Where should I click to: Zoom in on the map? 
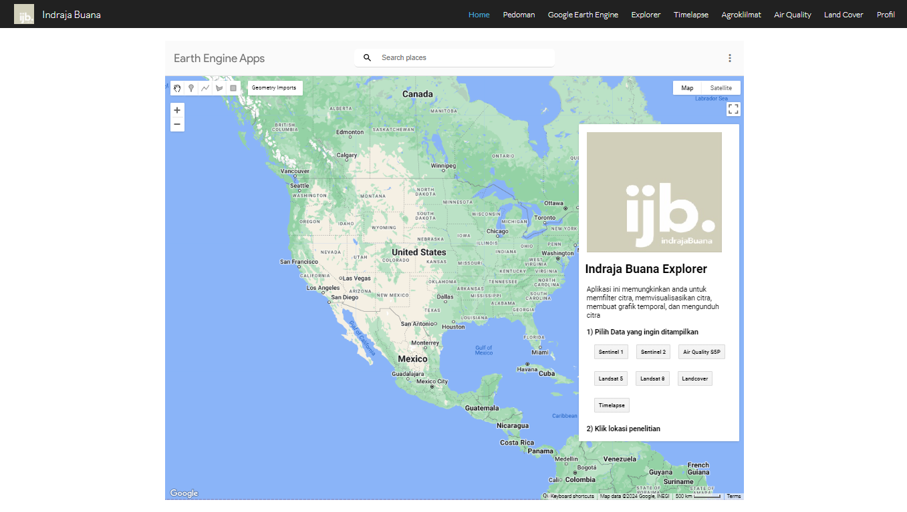coord(177,110)
